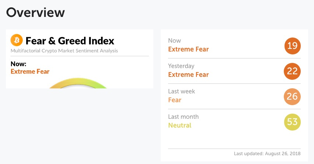Click the Now: label in left card
The width and height of the screenshot is (314, 164).
[18, 64]
